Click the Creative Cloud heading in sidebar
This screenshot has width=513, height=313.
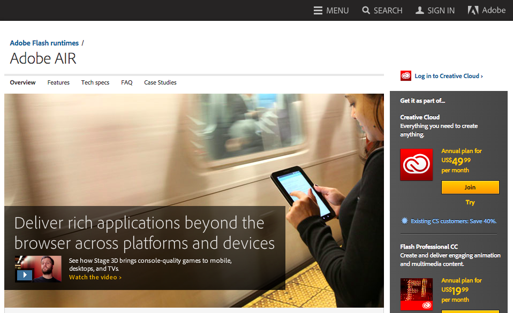pos(420,117)
